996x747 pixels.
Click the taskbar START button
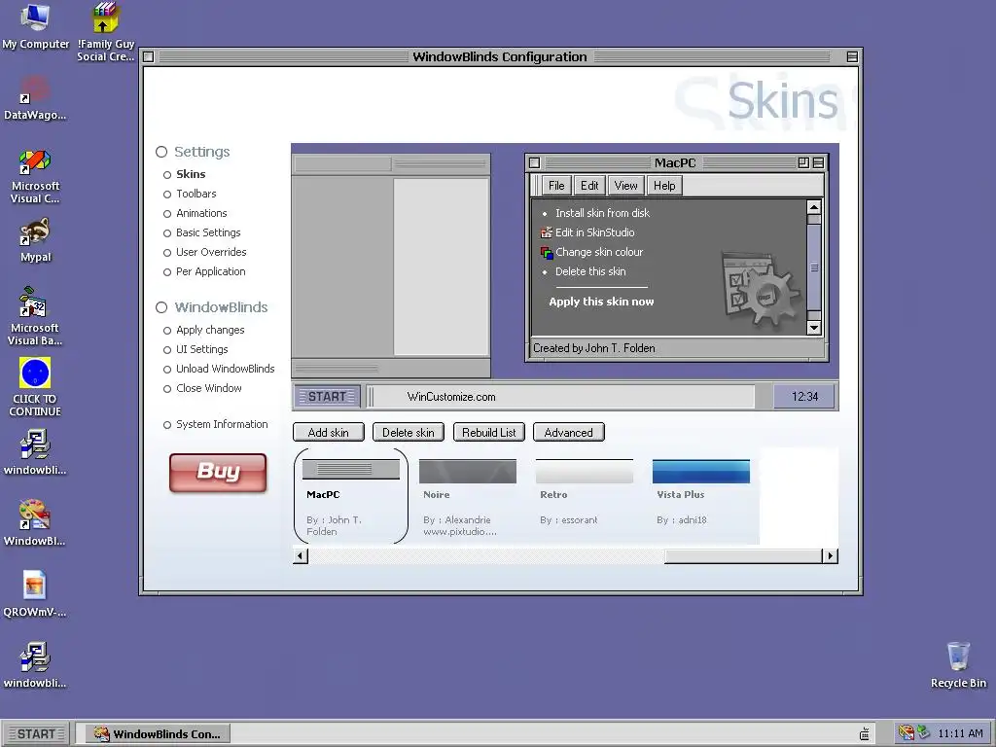tap(37, 733)
